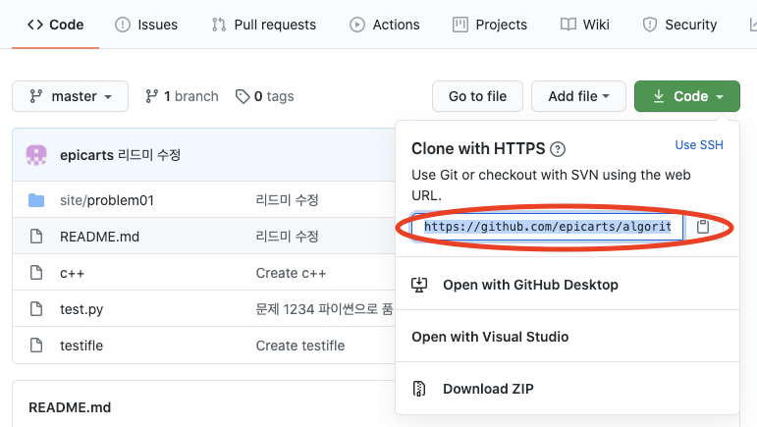Open the testifle file
Image resolution: width=757 pixels, height=427 pixels.
coord(81,346)
